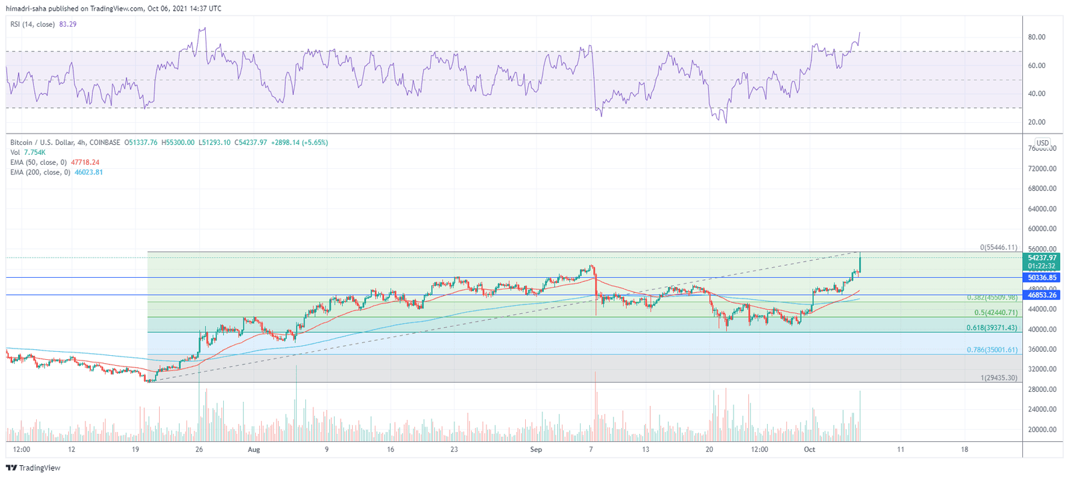The image size is (1069, 478).
Task: Click the price axis label 64000.00
Action: pos(1042,209)
